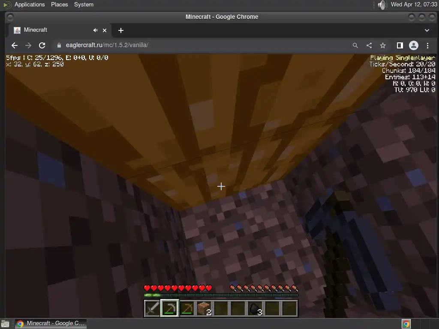439x329 pixels.
Task: Click the health hearts bar
Action: click(x=178, y=288)
